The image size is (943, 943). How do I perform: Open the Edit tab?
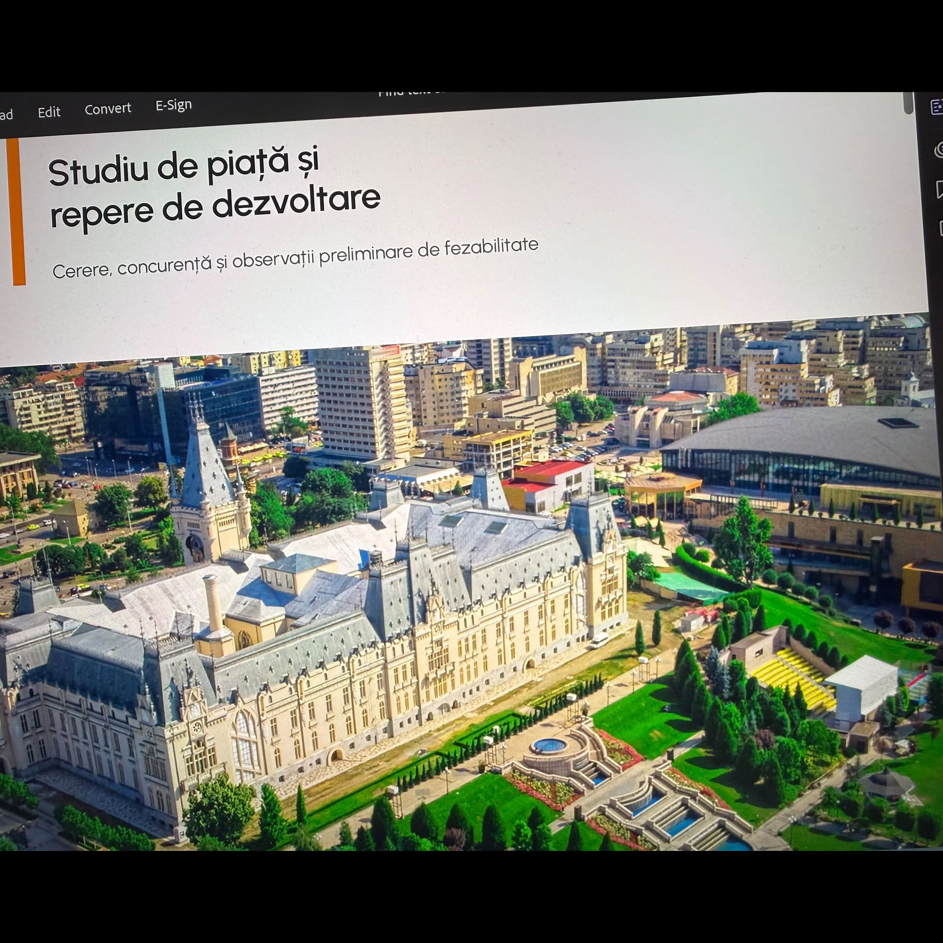point(49,112)
